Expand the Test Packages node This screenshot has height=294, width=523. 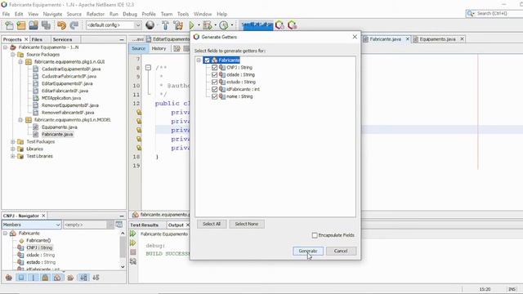point(13,141)
